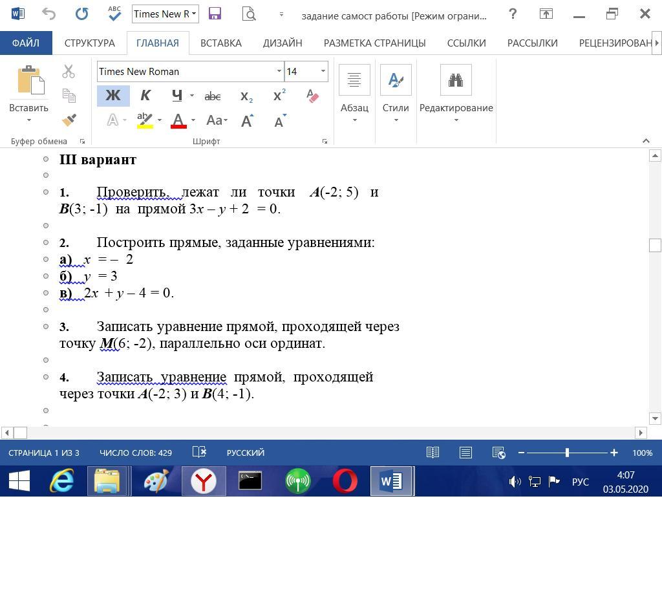Apply text effects outlined A icon
Image resolution: width=662 pixels, height=600 pixels.
112,120
